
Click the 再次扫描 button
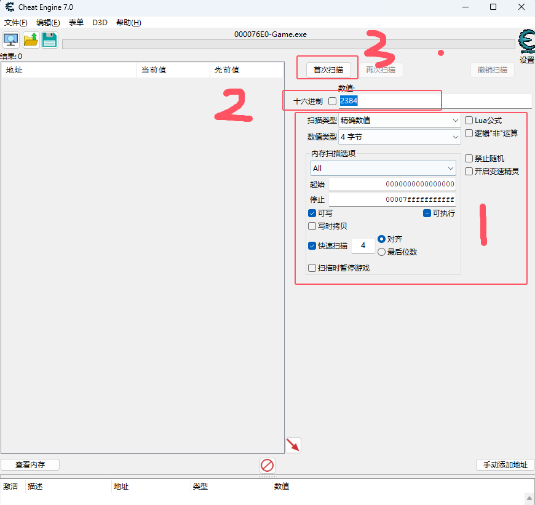(x=381, y=70)
